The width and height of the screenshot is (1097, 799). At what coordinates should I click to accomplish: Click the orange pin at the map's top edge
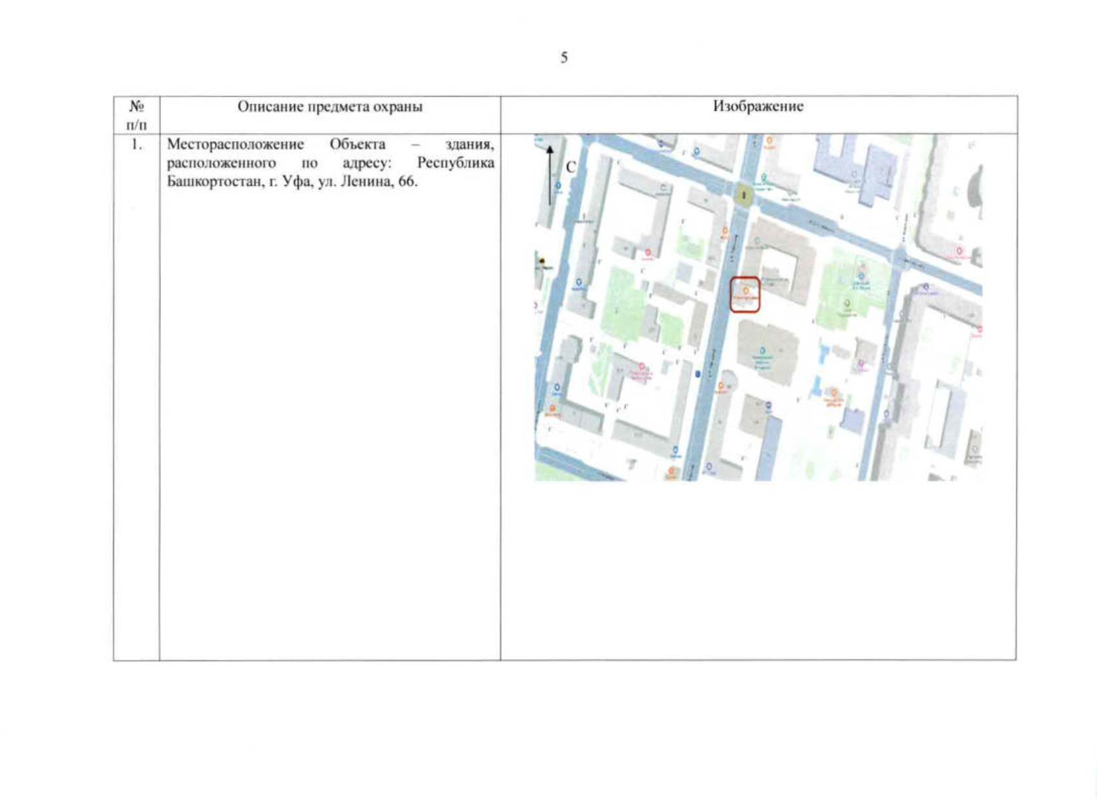(769, 140)
